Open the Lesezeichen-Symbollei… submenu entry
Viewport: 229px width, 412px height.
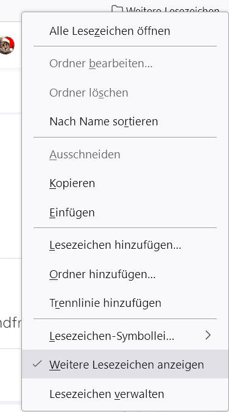click(x=125, y=335)
